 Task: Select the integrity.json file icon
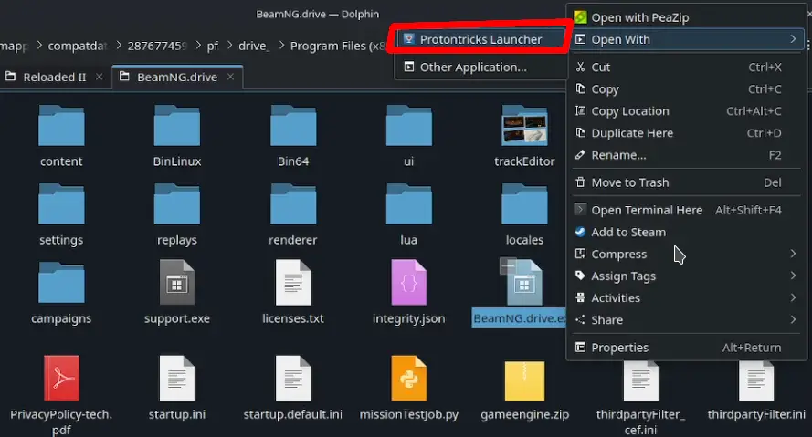tap(408, 283)
